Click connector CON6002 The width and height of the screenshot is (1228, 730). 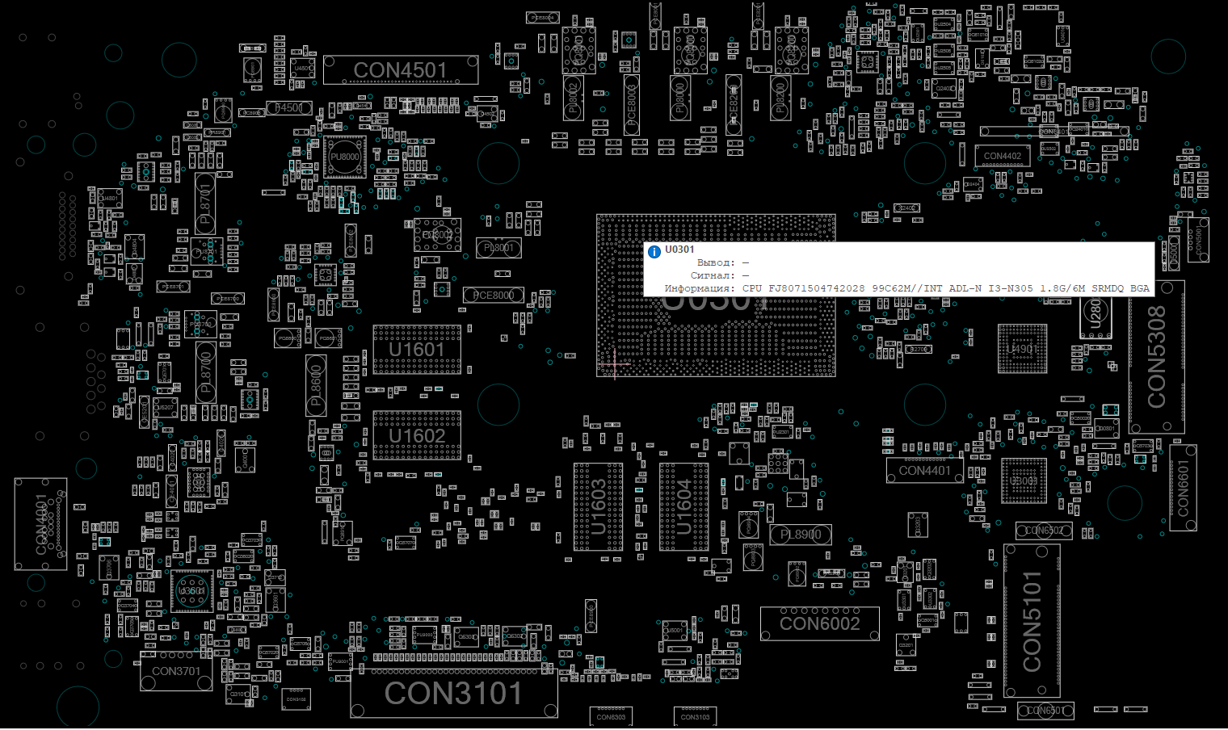(819, 623)
